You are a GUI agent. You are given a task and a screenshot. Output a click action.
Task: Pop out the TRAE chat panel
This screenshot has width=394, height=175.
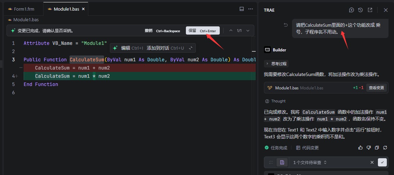[x=370, y=10]
